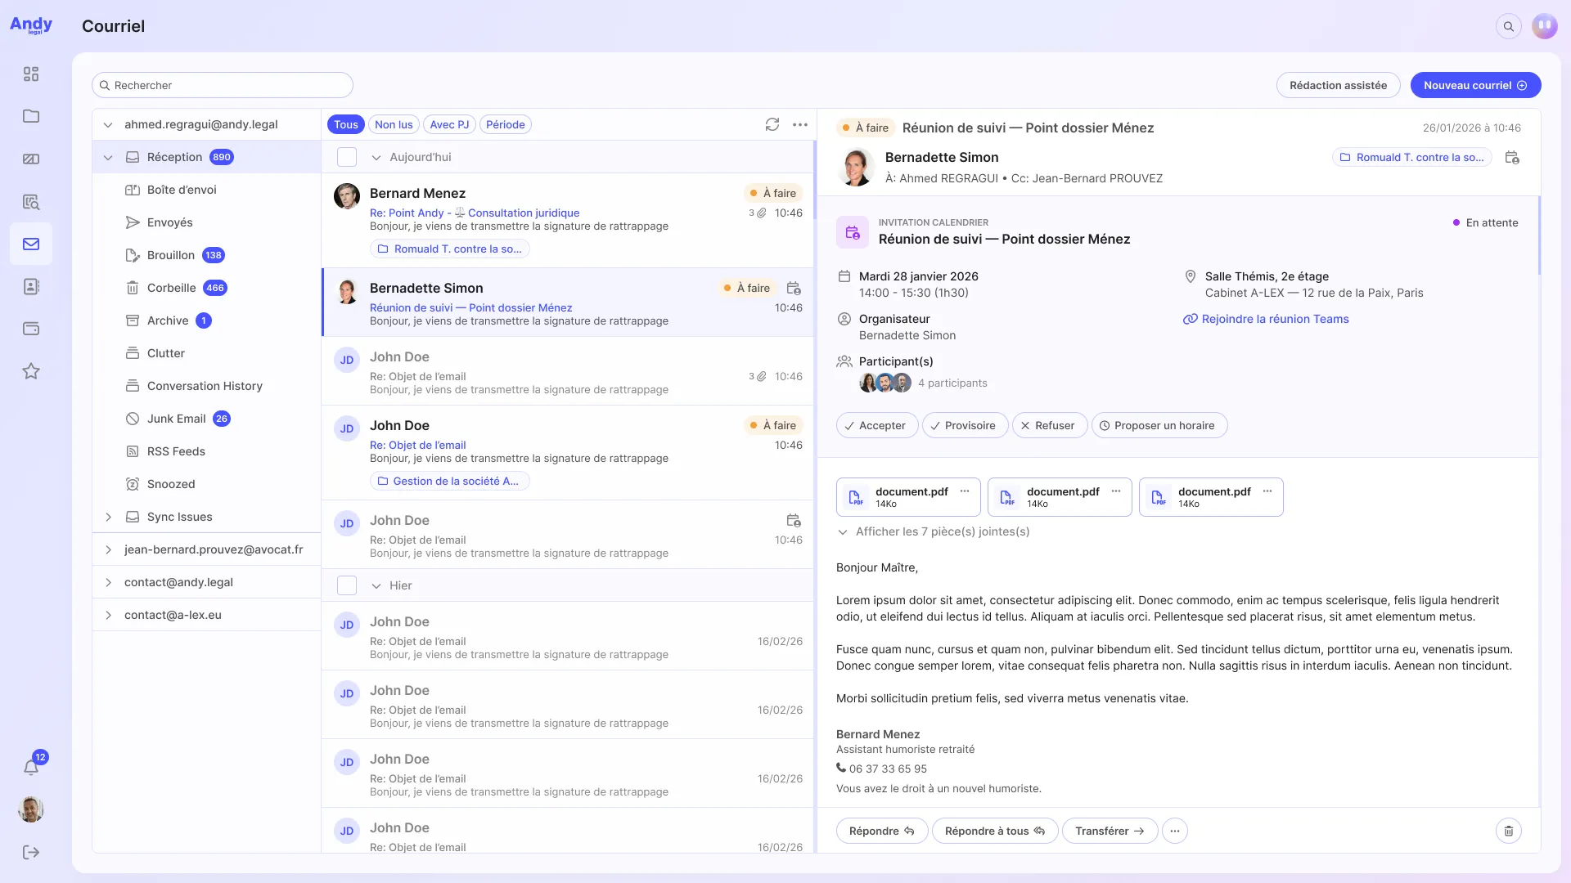Viewport: 1571px width, 883px height.
Task: Open the wallet icon in left sidebar
Action: [31, 329]
